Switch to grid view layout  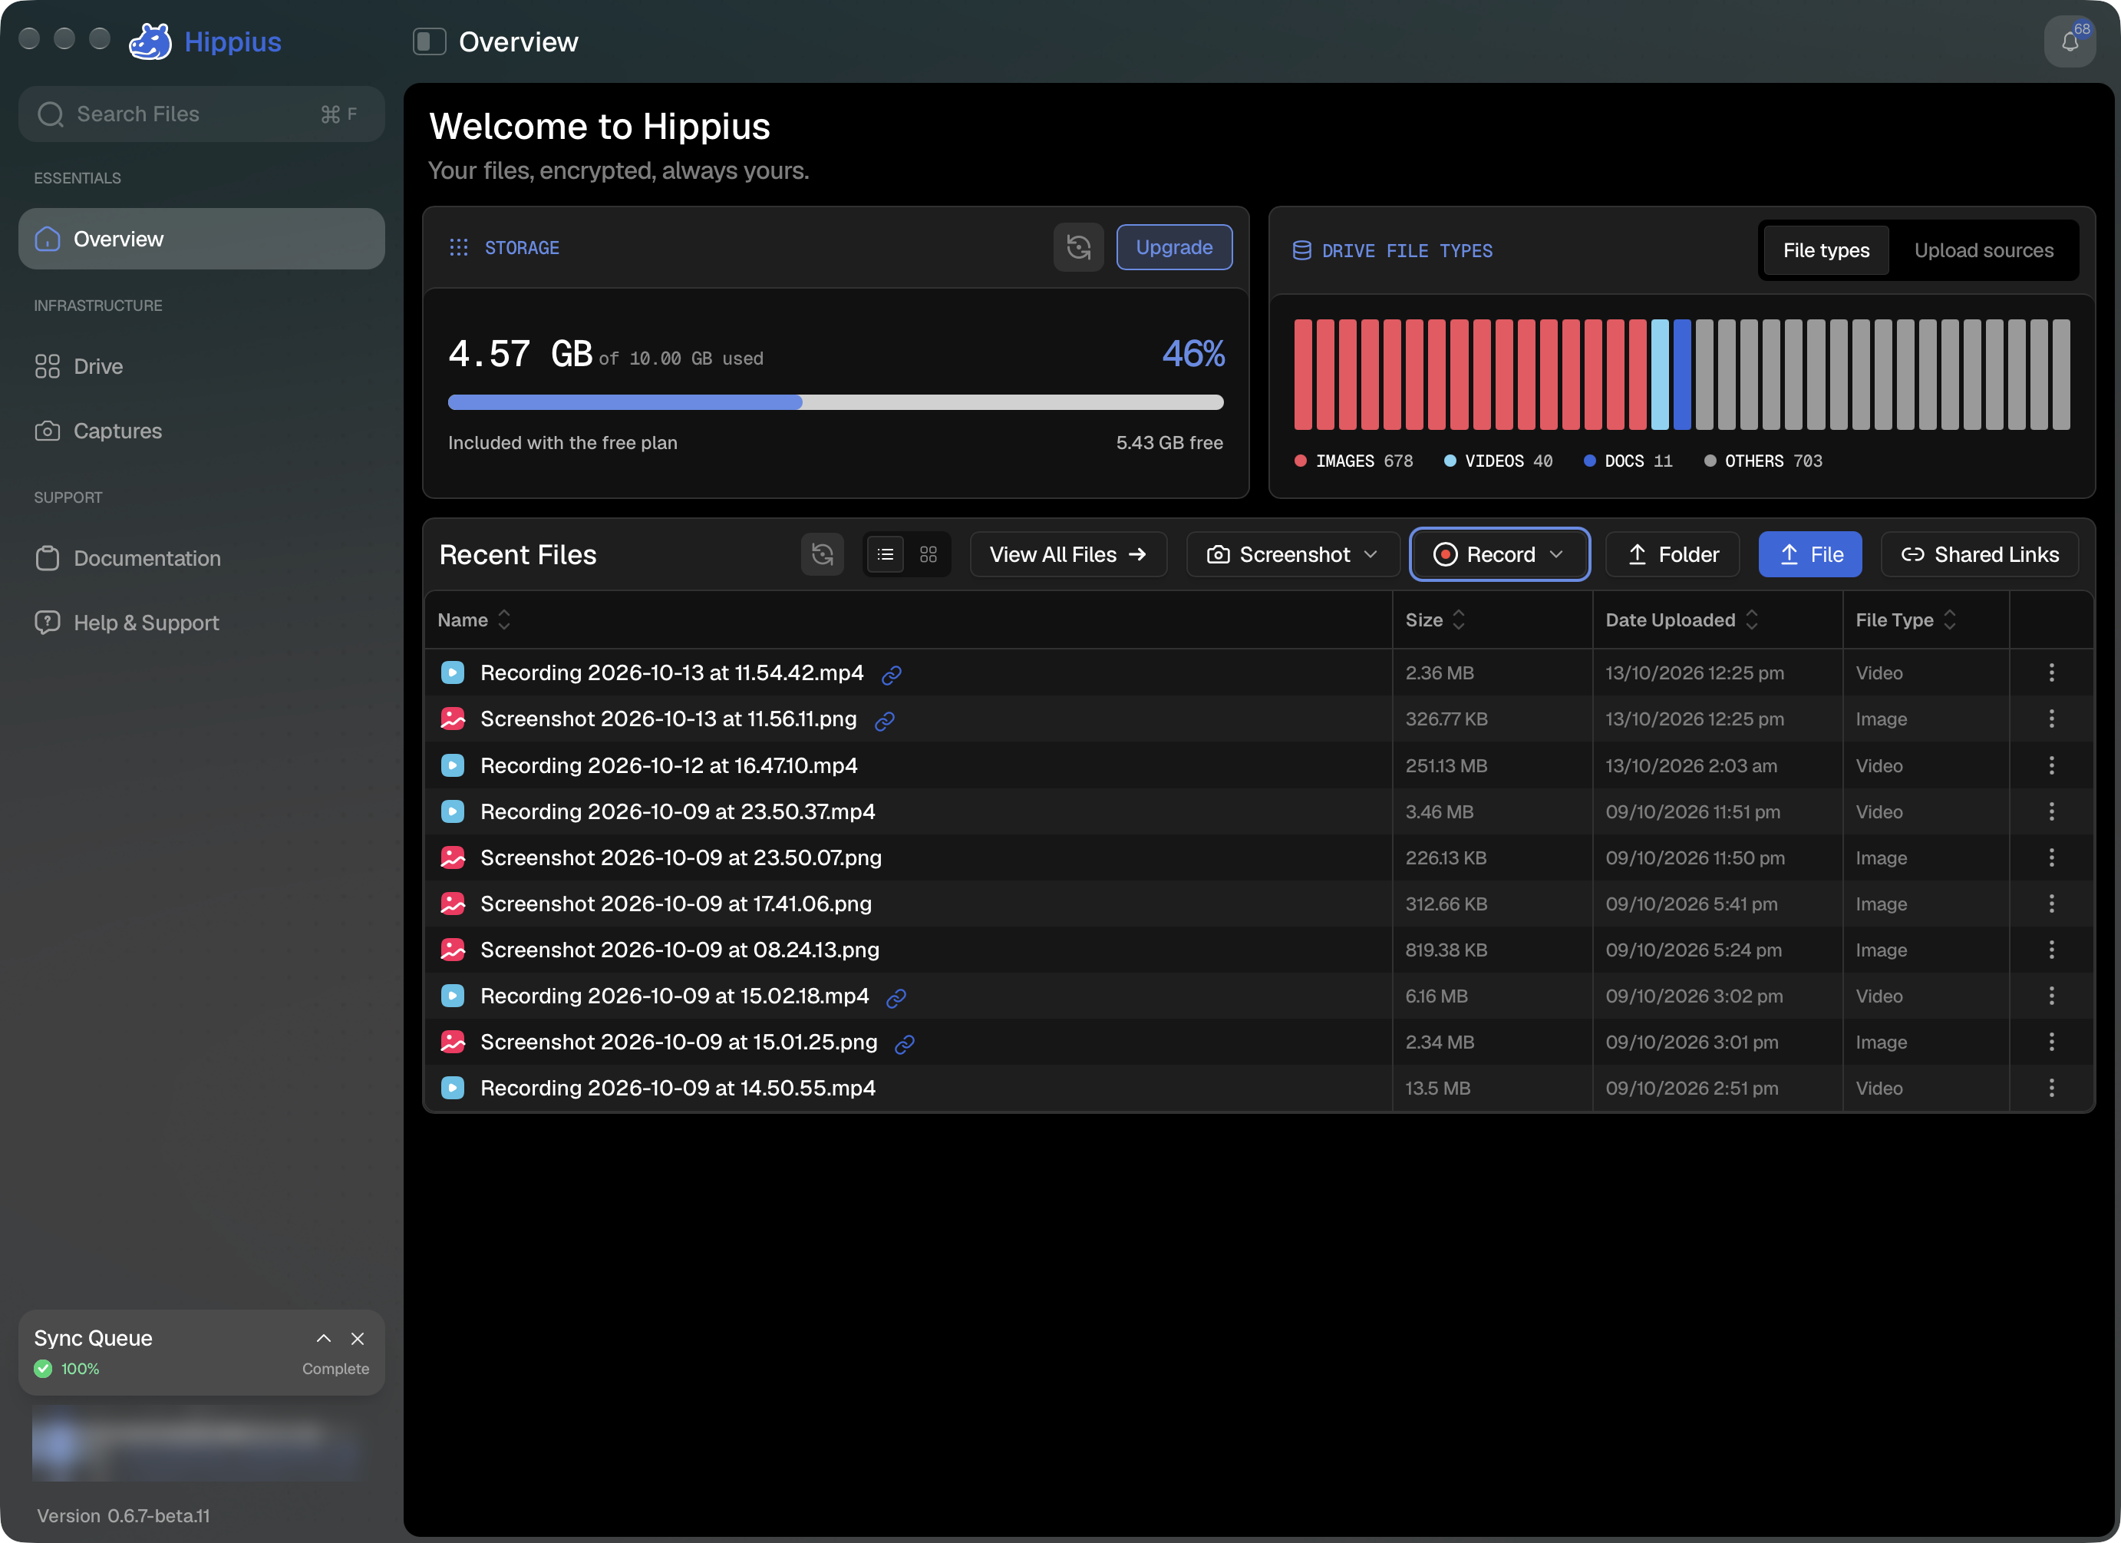click(928, 555)
